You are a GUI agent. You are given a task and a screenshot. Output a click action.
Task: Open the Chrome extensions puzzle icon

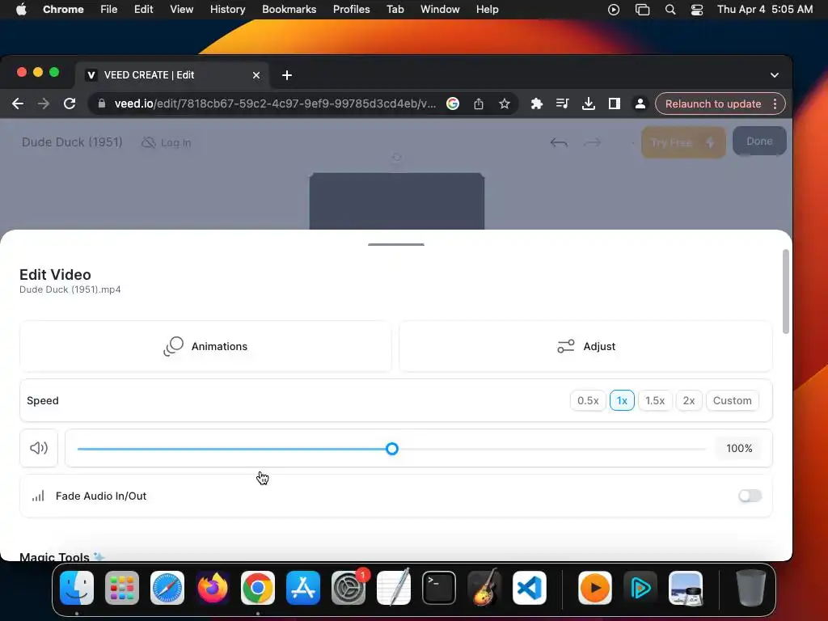(x=537, y=104)
